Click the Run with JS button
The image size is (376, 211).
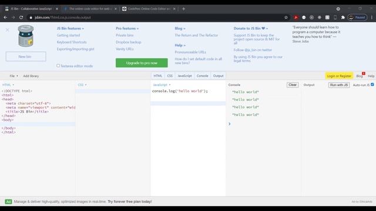click(x=339, y=85)
